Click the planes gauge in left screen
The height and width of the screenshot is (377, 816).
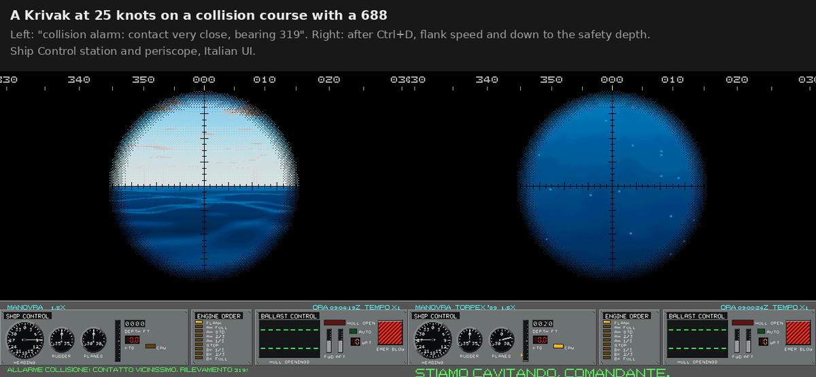tap(94, 339)
